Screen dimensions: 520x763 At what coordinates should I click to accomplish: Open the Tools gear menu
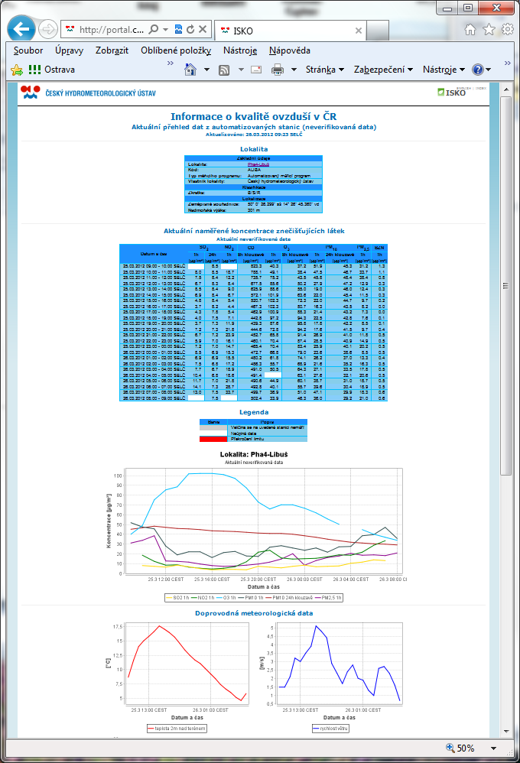click(508, 29)
